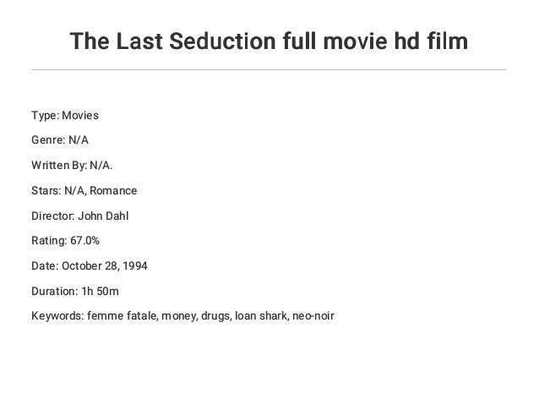Click the Duration: 1h 50m text
Screen dimensions: 539x405
point(75,292)
